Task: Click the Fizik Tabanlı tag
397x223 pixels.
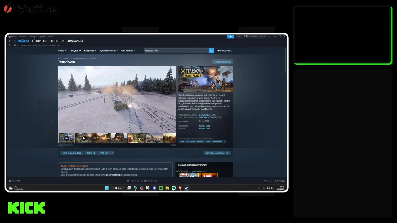Action: (x=190, y=142)
